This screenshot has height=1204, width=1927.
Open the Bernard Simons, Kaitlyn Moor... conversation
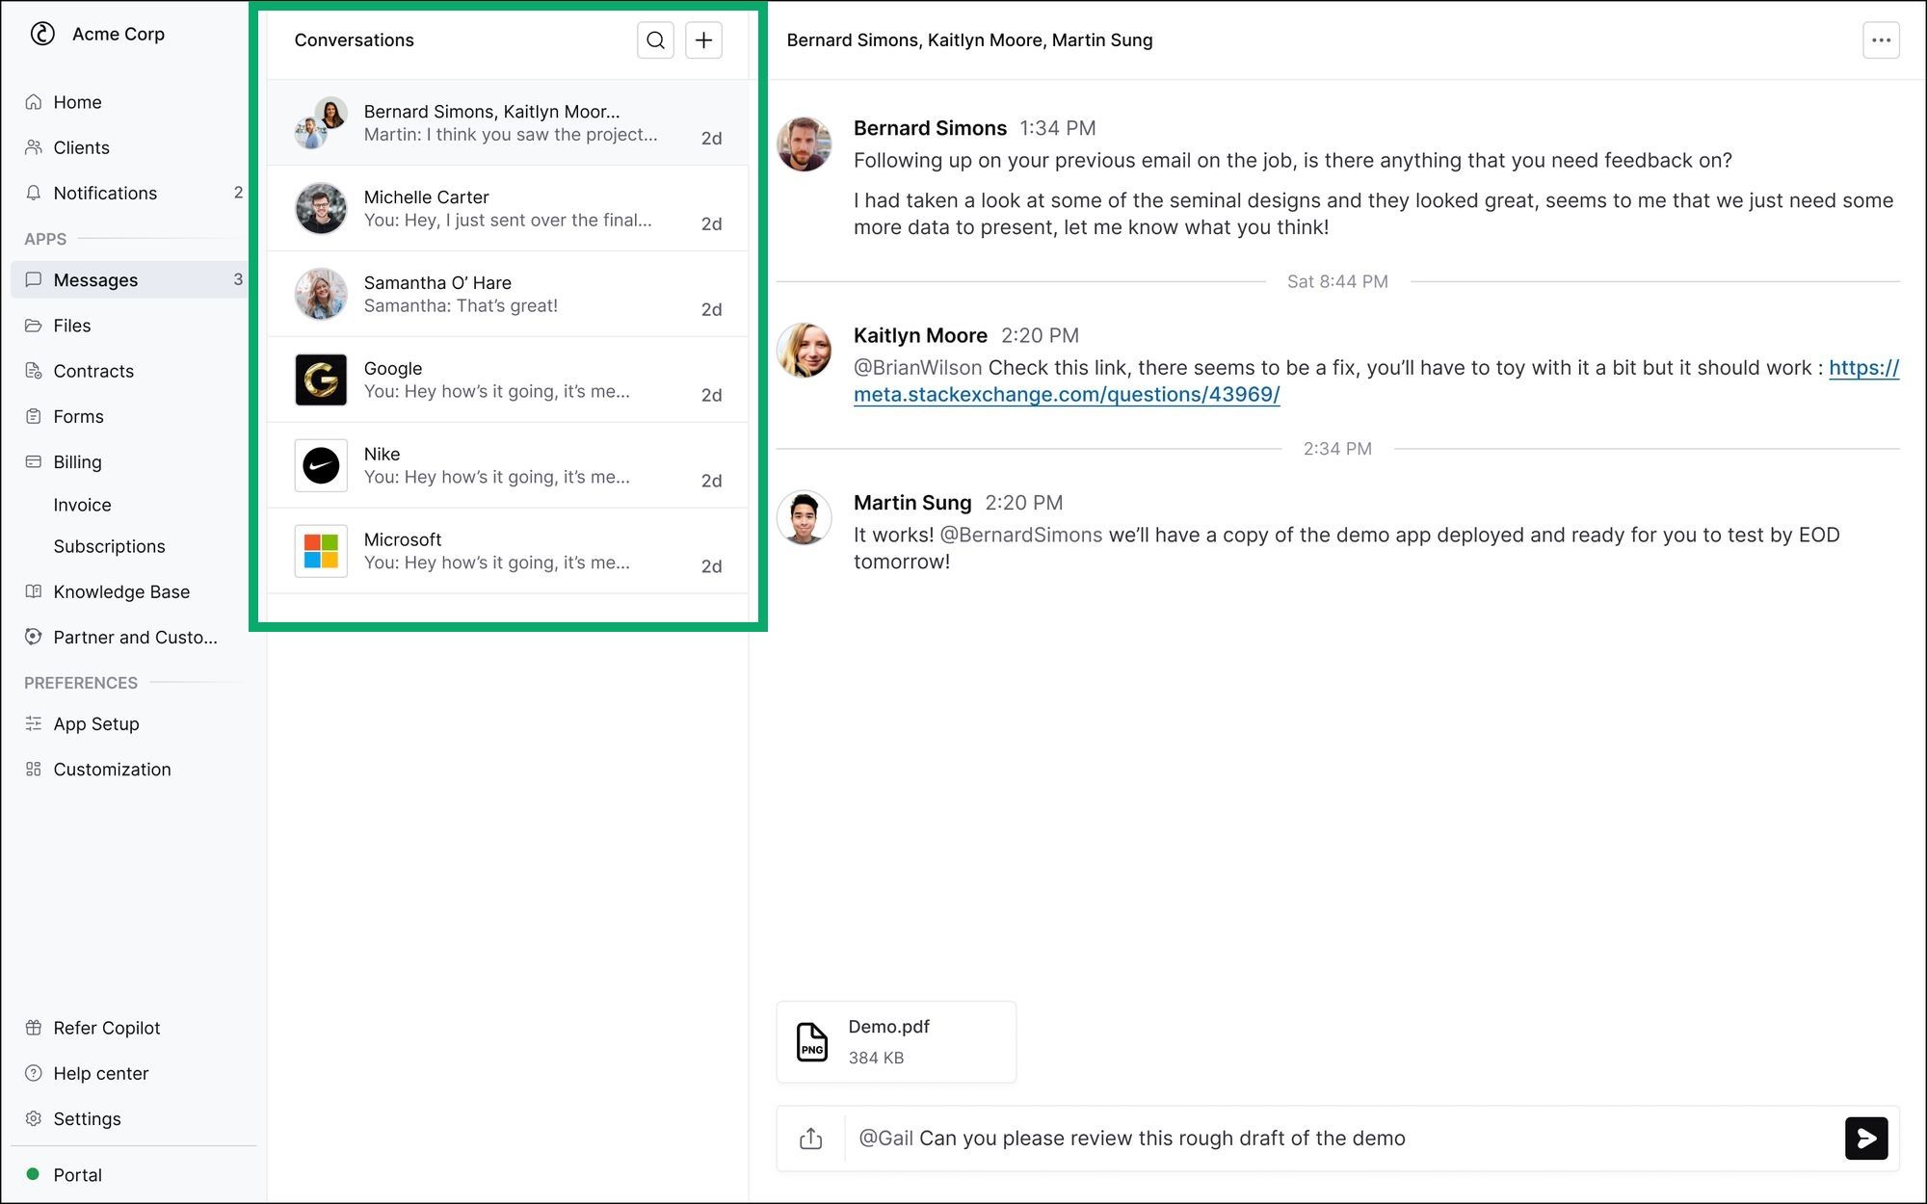[x=508, y=122]
